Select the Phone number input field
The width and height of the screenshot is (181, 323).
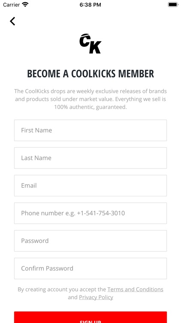point(90,213)
